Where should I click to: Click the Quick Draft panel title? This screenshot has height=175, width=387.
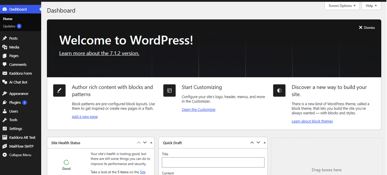pyautogui.click(x=172, y=143)
